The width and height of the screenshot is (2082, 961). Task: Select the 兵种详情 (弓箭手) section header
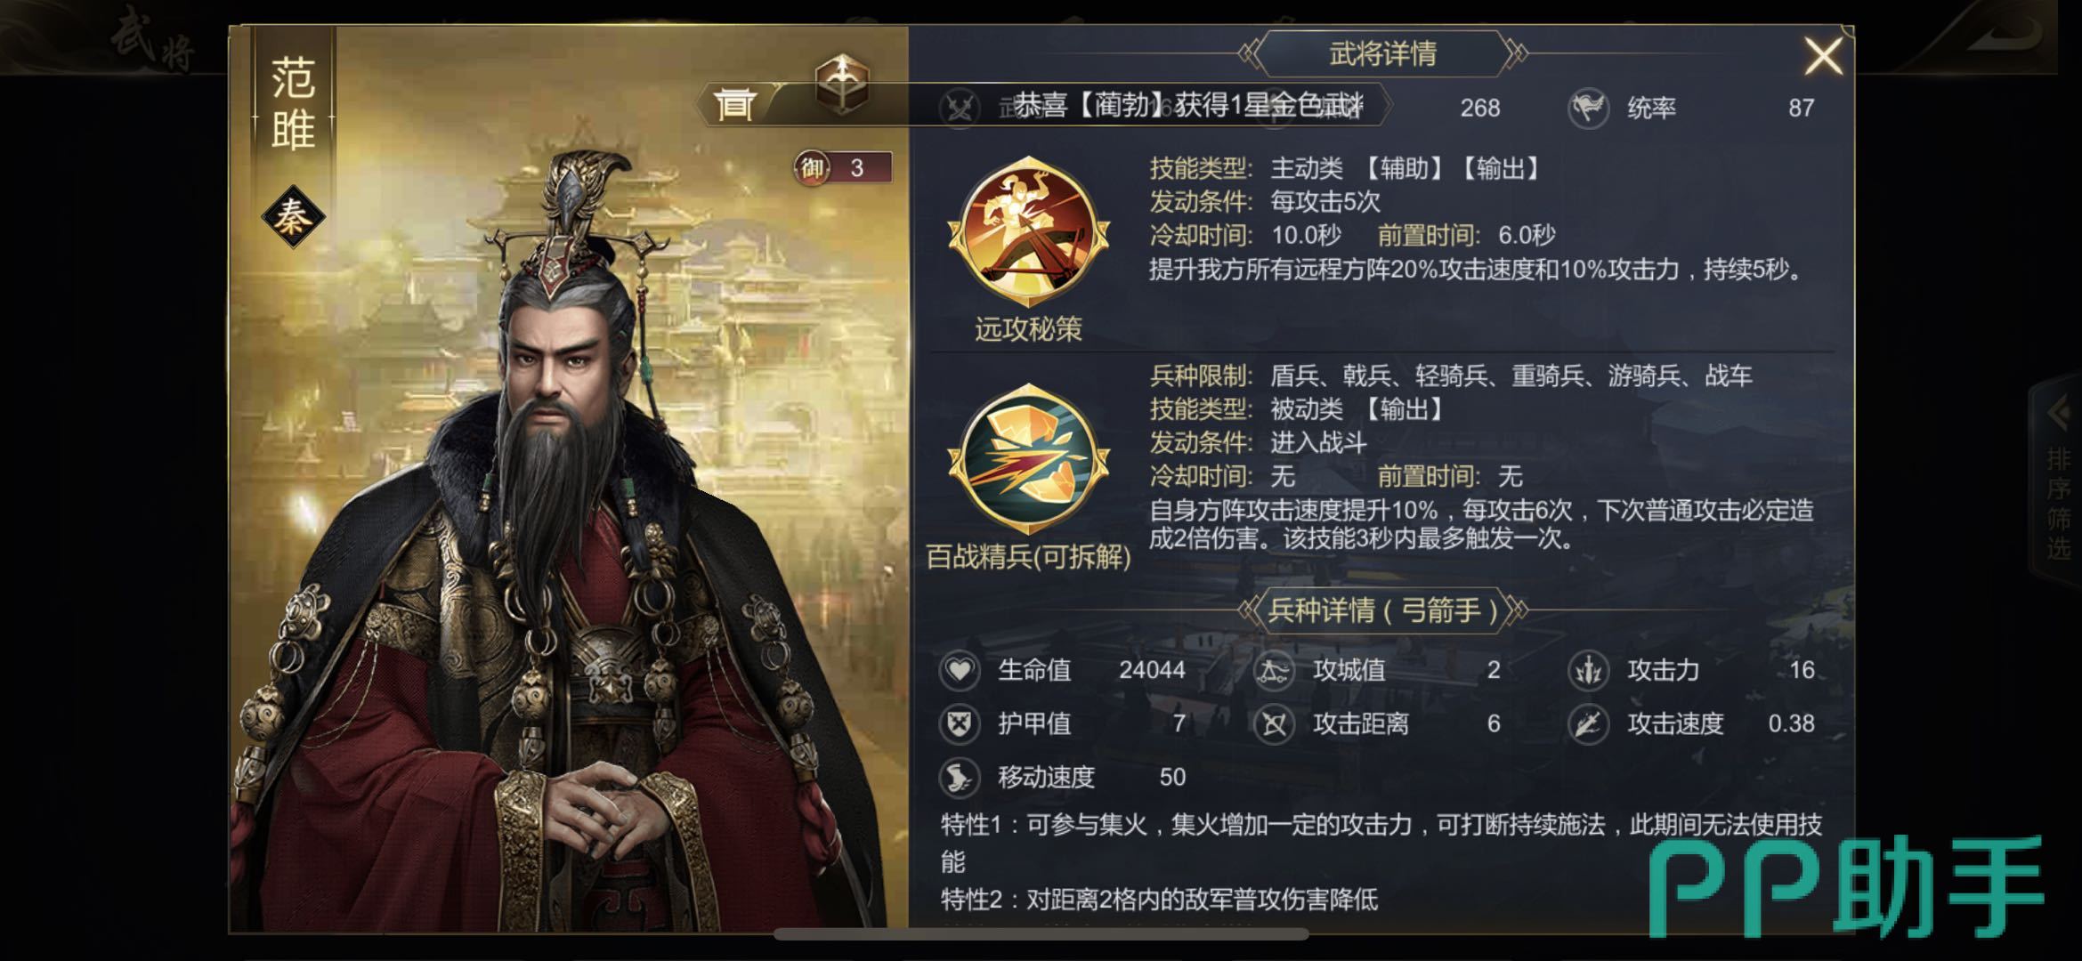tap(1382, 610)
